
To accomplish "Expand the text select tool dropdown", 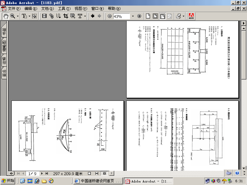I will click(29, 16).
